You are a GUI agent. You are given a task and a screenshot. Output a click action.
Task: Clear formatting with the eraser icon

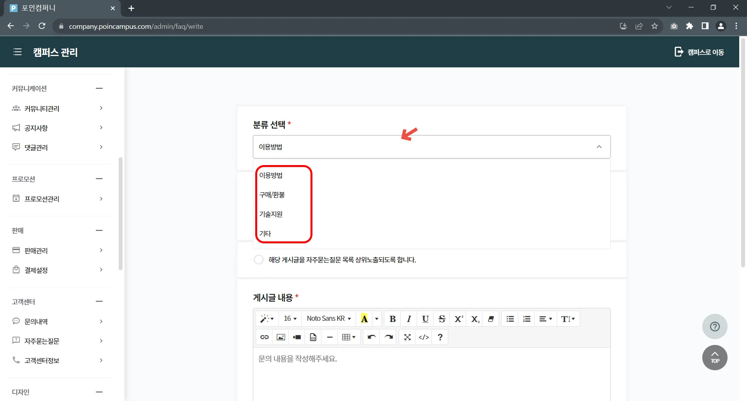491,319
